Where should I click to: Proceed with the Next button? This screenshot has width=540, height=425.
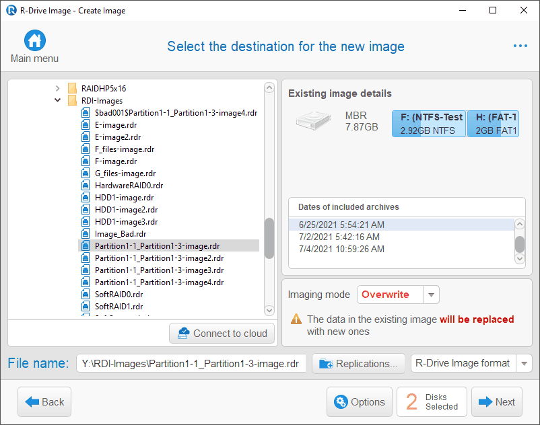[497, 401]
